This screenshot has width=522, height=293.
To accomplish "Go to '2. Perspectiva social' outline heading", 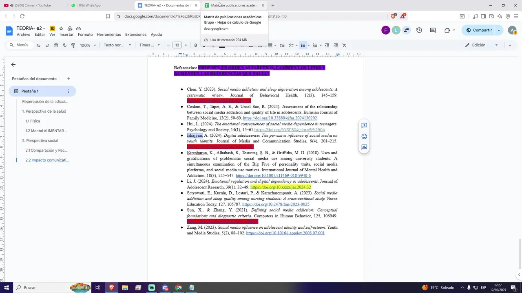I will 40,140.
